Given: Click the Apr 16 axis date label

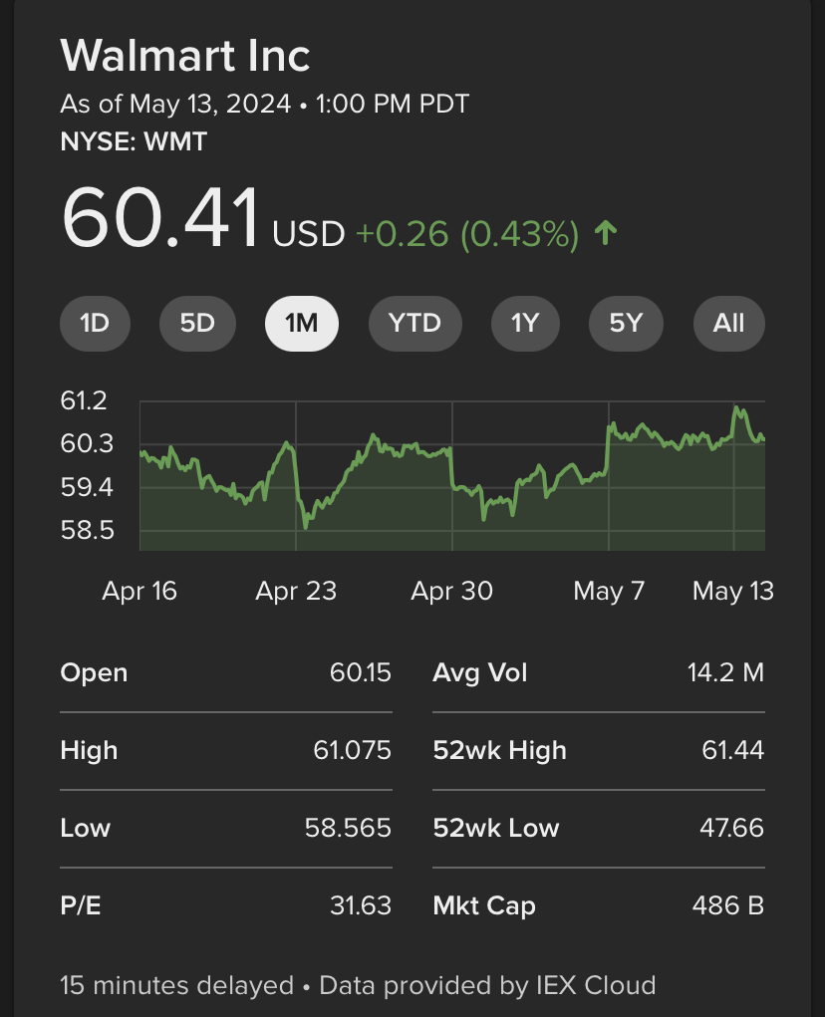Looking at the screenshot, I should click(x=139, y=591).
